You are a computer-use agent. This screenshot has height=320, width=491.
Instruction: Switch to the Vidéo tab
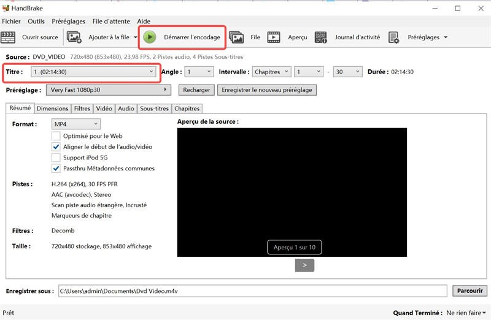click(104, 109)
